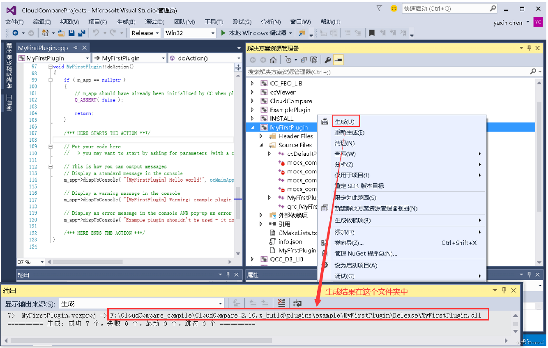548x348 pixels.
Task: Click the yaxin chen account name
Action: [508, 23]
